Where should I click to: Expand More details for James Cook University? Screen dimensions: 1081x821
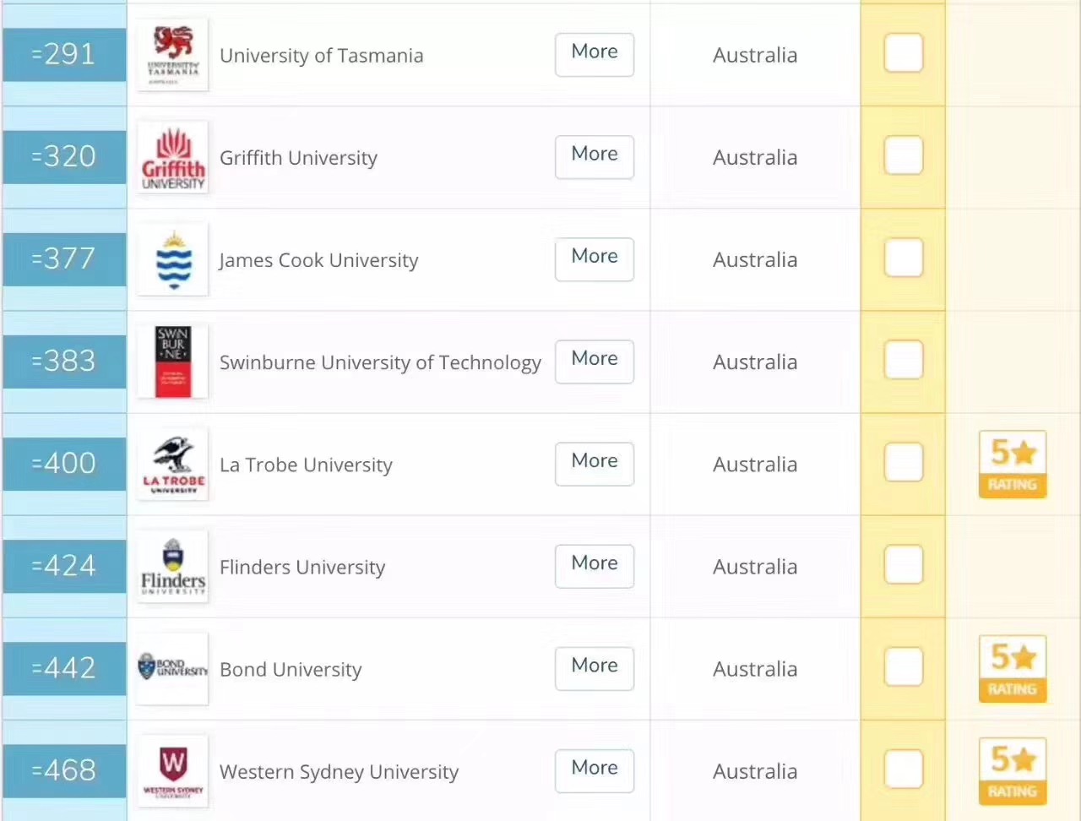[x=594, y=258]
